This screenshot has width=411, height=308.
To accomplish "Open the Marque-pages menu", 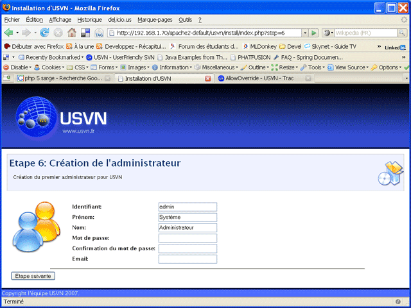I will (x=155, y=20).
